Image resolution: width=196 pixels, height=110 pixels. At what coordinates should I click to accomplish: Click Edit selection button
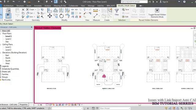[x=125, y=17]
